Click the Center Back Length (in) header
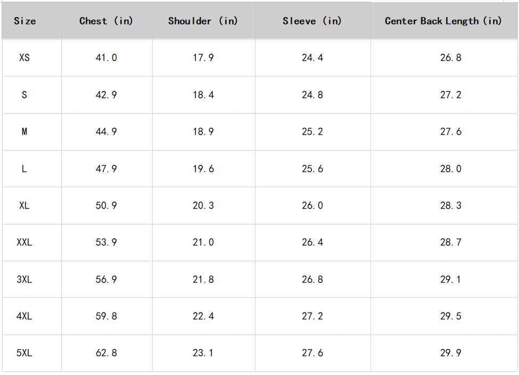The height and width of the screenshot is (375, 519). click(443, 21)
